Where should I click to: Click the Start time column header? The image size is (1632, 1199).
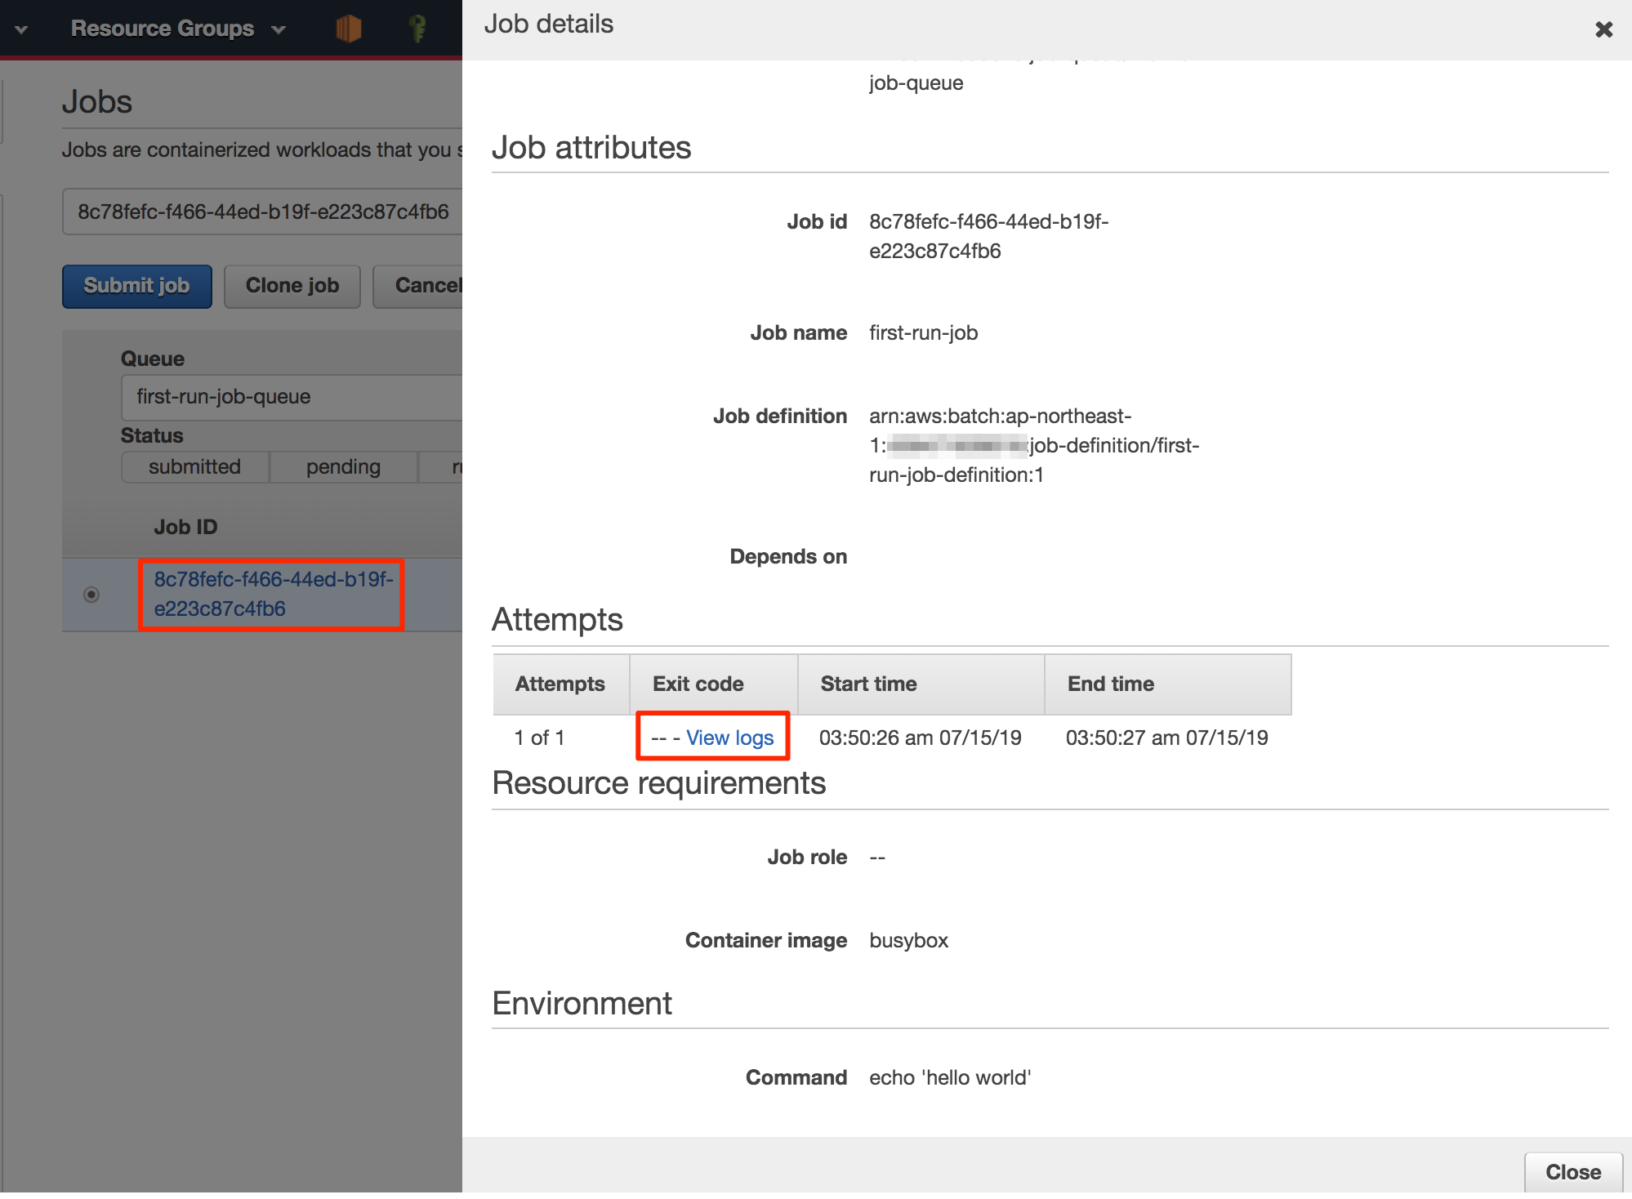[868, 684]
